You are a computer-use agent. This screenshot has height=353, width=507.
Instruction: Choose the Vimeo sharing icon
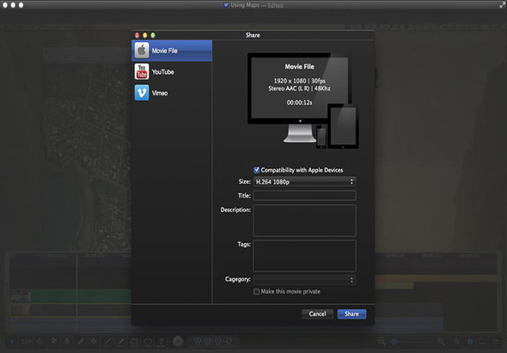pyautogui.click(x=142, y=93)
